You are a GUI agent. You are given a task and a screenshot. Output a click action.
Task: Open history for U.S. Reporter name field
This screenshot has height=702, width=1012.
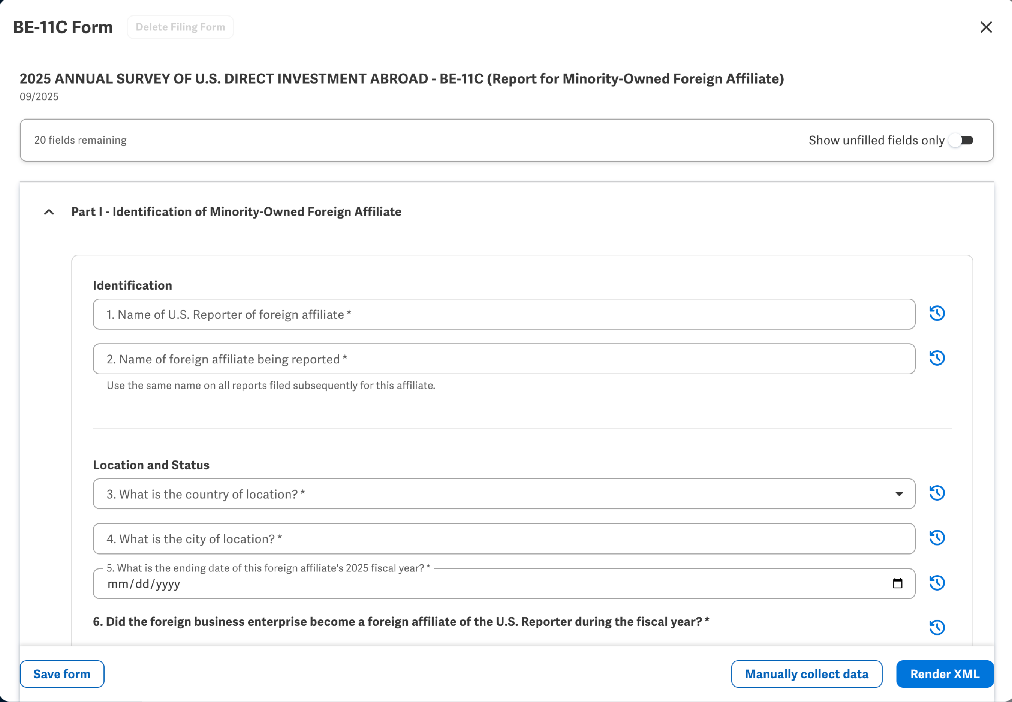click(x=937, y=313)
